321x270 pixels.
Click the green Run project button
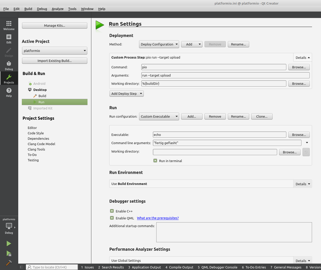click(9, 244)
